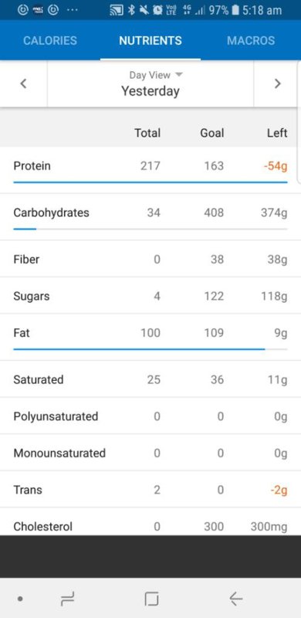Go to the previous day arrow
This screenshot has width=301, height=618.
tap(24, 83)
